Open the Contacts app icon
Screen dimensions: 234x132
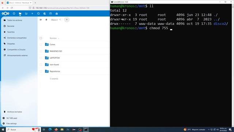click(45, 14)
